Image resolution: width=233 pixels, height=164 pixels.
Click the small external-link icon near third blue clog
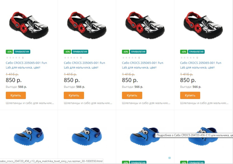(169, 158)
